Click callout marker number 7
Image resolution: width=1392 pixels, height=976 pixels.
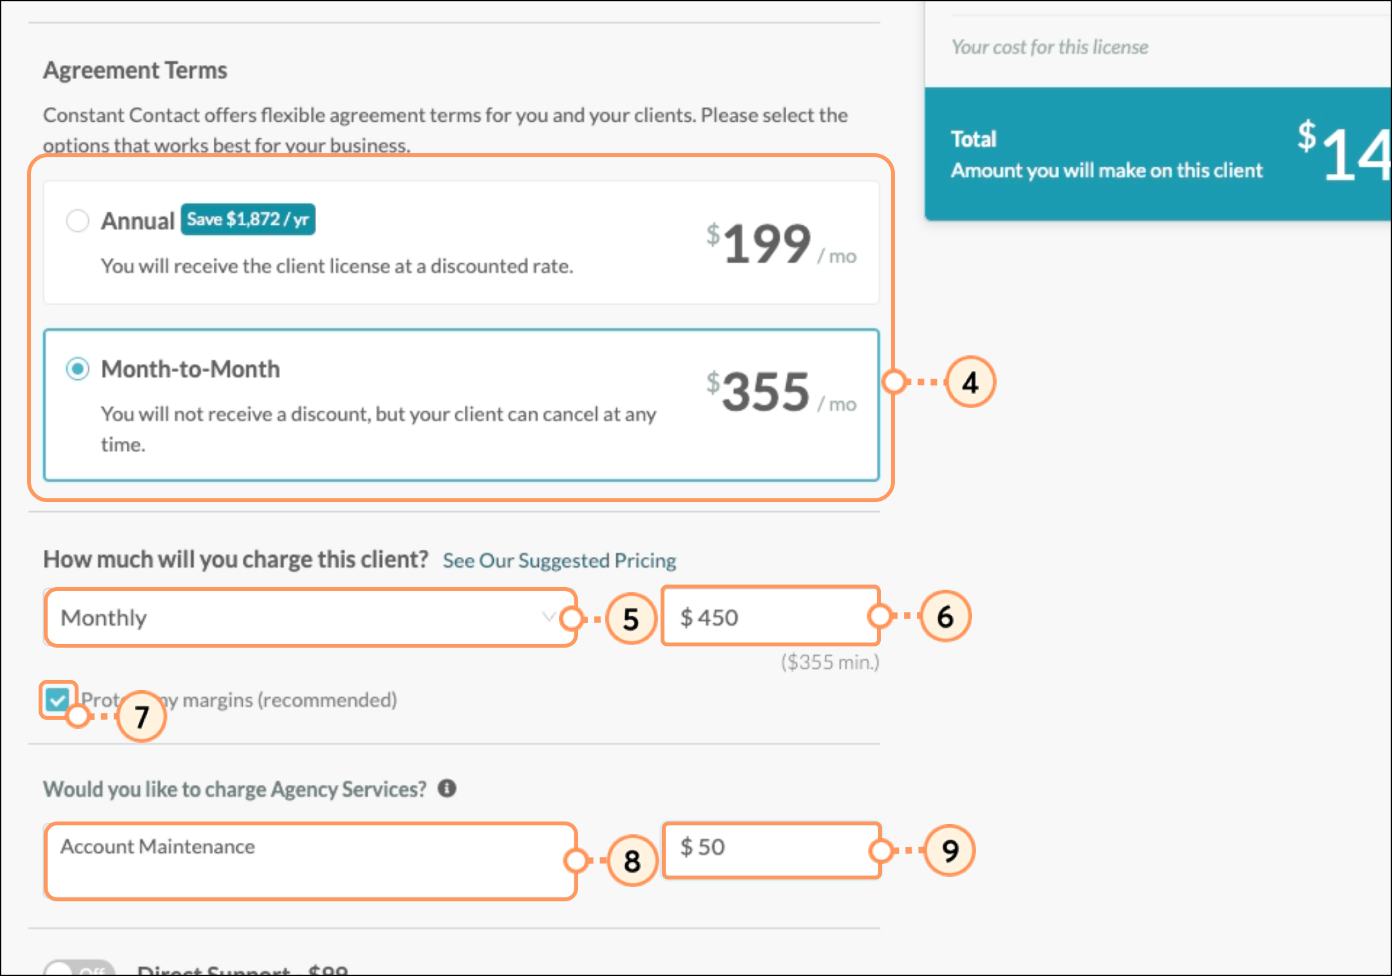tap(142, 717)
